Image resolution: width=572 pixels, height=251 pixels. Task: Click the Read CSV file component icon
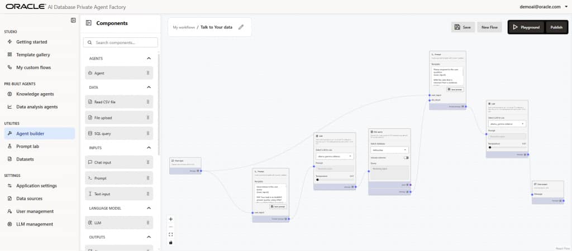tap(89, 102)
